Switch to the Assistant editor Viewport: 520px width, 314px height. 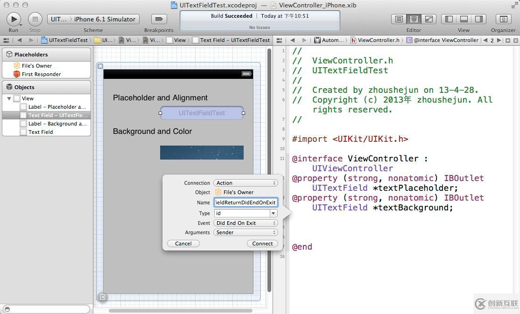pos(414,19)
